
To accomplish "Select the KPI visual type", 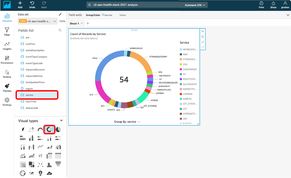I will click(32, 129).
